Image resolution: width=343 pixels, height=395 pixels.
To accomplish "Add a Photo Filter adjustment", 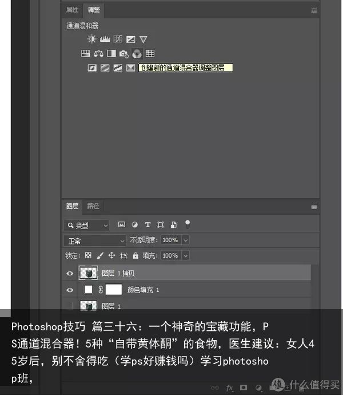I will [x=124, y=53].
